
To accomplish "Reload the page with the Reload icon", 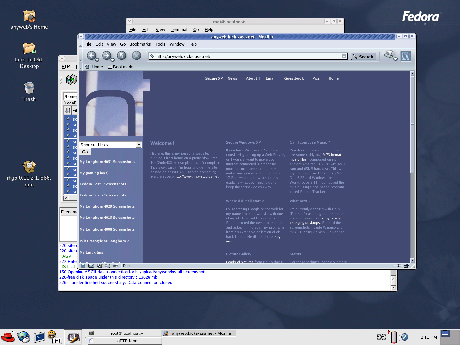I will [122, 56].
